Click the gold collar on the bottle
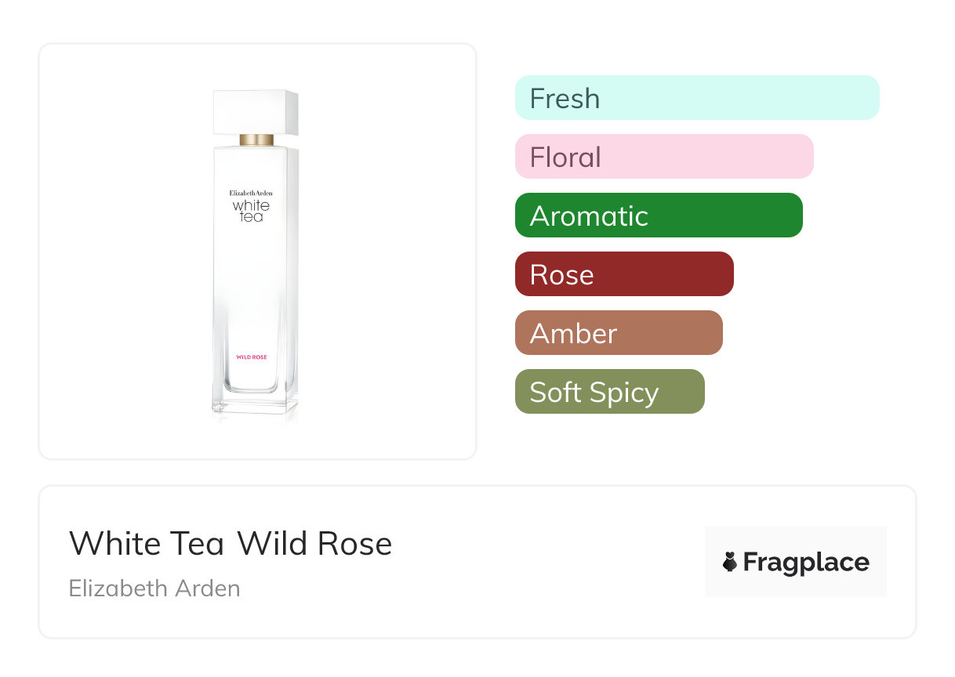Image resolution: width=955 pixels, height=677 pixels. (x=256, y=140)
